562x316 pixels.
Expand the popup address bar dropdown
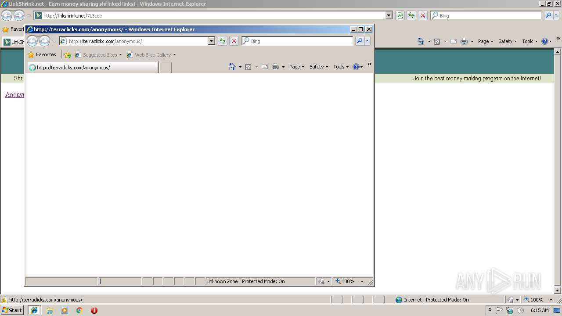pyautogui.click(x=211, y=41)
